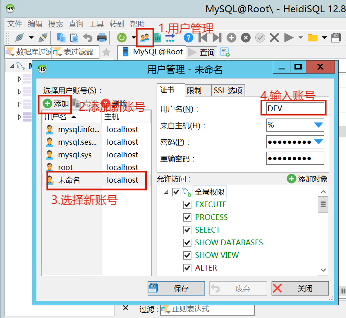
Task: Open the refresh dropdown arrow
Action: (x=134, y=38)
